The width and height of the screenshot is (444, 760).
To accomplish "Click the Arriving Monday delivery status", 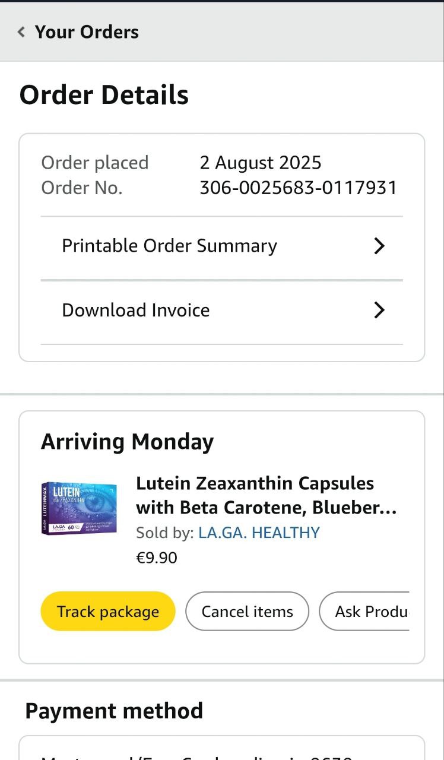I will pos(127,442).
